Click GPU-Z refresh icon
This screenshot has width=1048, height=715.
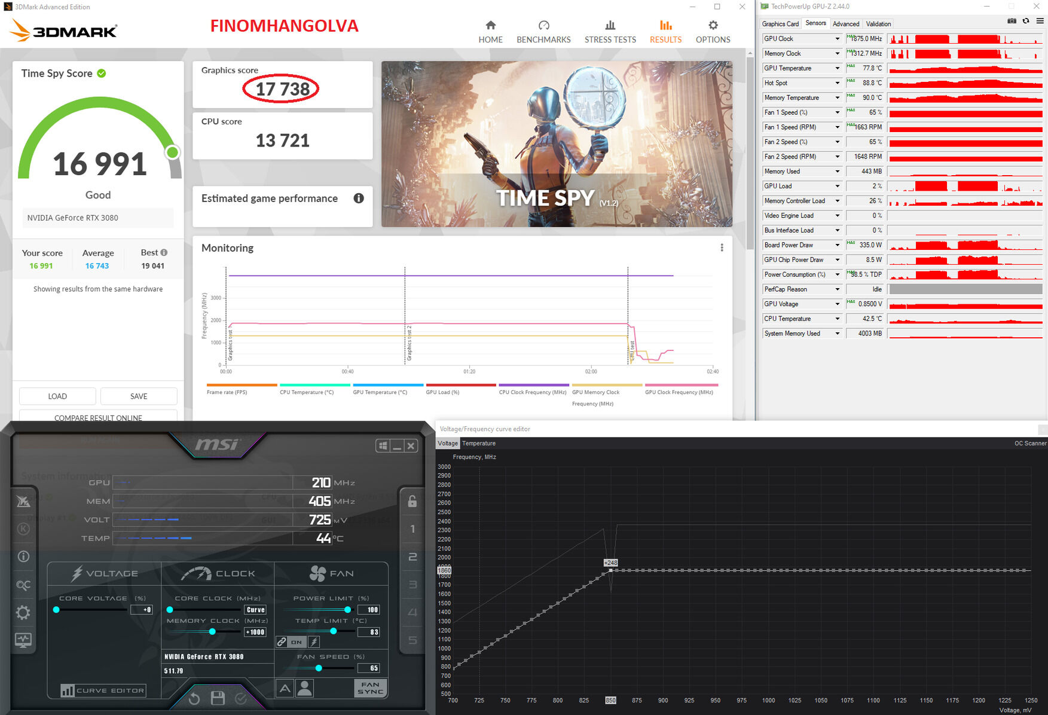pos(1026,21)
